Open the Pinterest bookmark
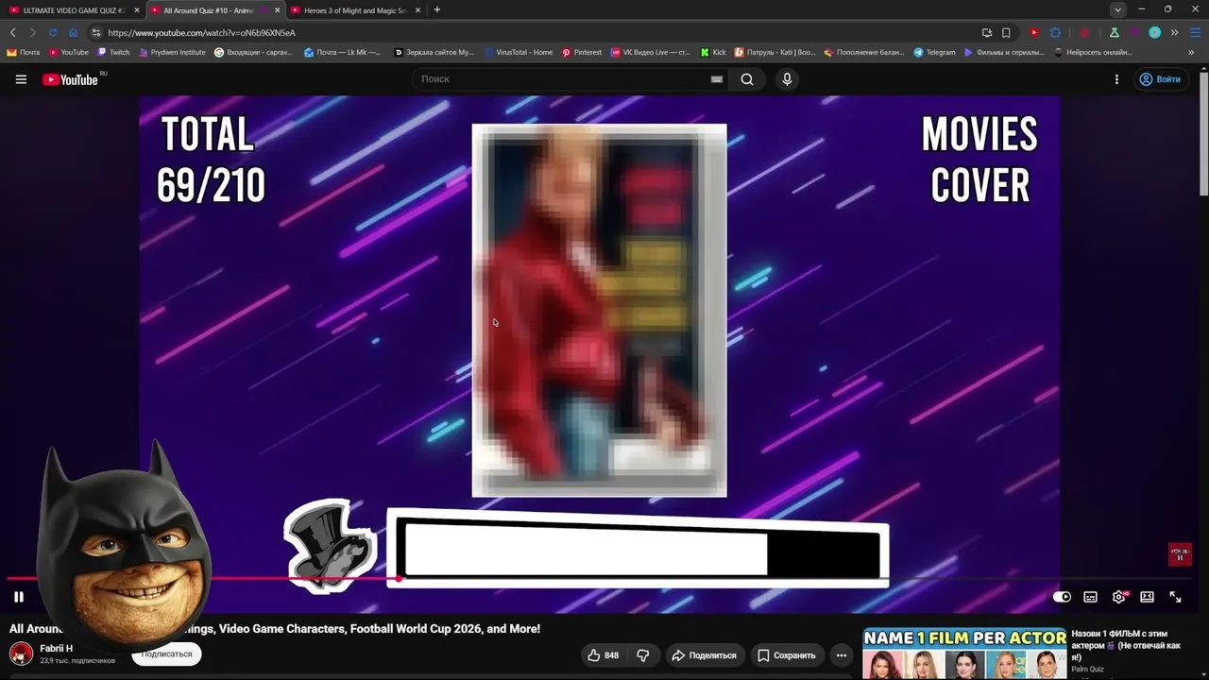1209x680 pixels. (x=582, y=53)
